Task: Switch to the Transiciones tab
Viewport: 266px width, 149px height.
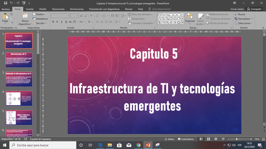Action: (58, 9)
